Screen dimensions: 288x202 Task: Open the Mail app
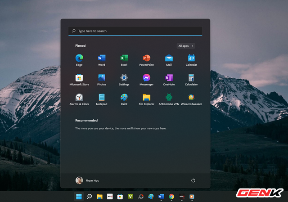pyautogui.click(x=169, y=60)
